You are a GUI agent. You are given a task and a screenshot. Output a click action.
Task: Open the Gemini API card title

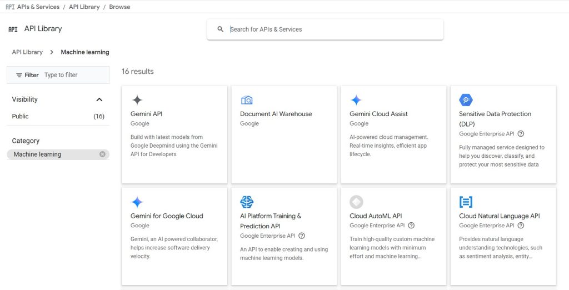click(146, 114)
